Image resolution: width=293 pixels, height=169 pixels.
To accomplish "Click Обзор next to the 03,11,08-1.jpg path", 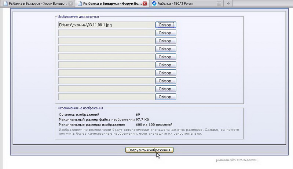I will point(166,25).
